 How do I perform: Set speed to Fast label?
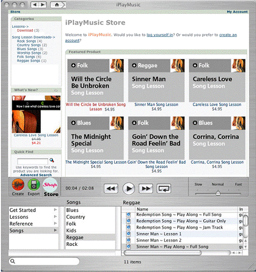238,184
